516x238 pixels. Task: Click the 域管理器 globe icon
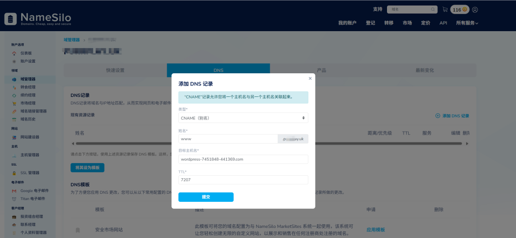[14, 79]
